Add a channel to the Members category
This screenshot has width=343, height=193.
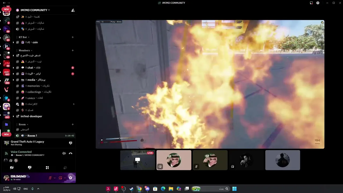[x=73, y=50]
